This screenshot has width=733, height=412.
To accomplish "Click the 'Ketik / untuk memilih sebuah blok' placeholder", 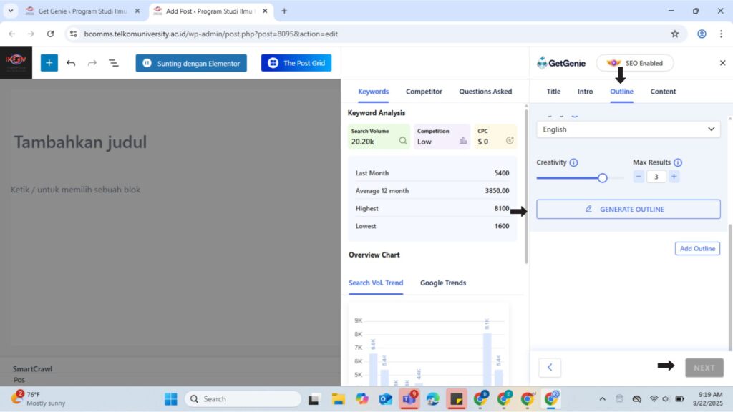I will click(75, 190).
